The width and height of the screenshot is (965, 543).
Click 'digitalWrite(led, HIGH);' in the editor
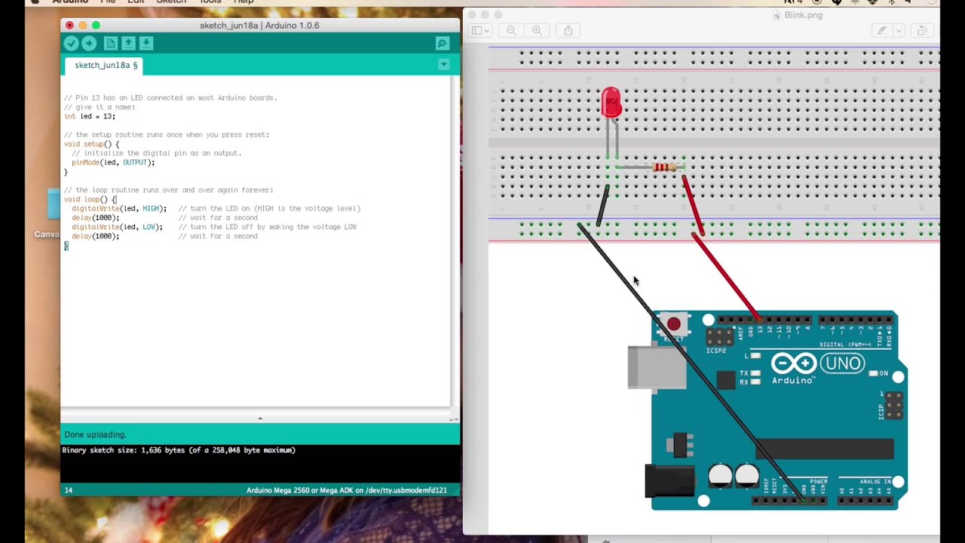pyautogui.click(x=119, y=208)
